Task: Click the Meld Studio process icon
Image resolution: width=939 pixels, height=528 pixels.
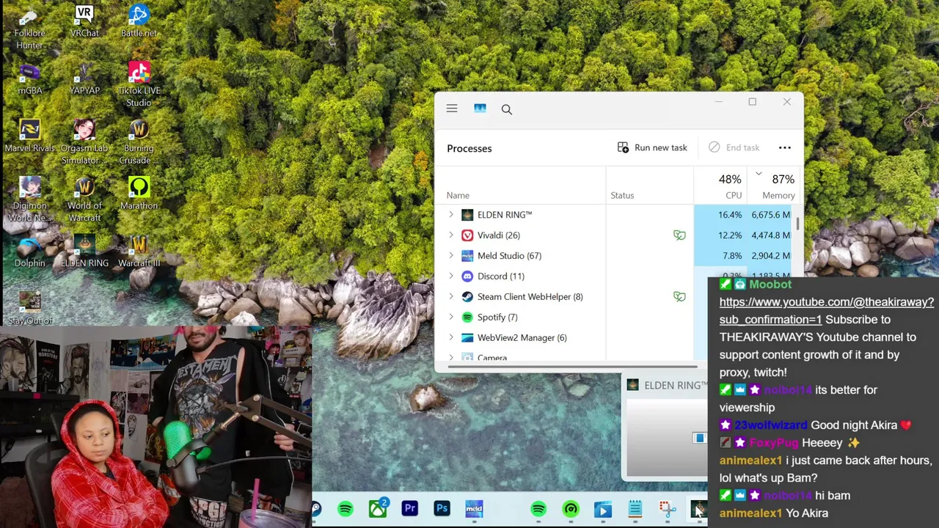Action: 467,256
